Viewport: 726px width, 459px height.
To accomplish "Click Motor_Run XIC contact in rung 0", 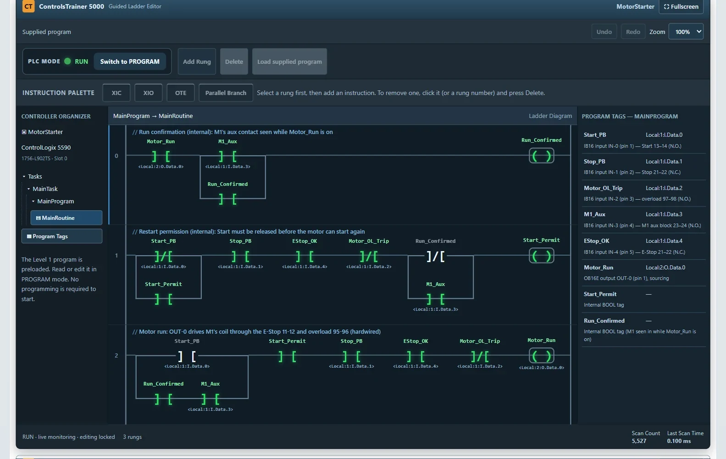I will pyautogui.click(x=161, y=156).
